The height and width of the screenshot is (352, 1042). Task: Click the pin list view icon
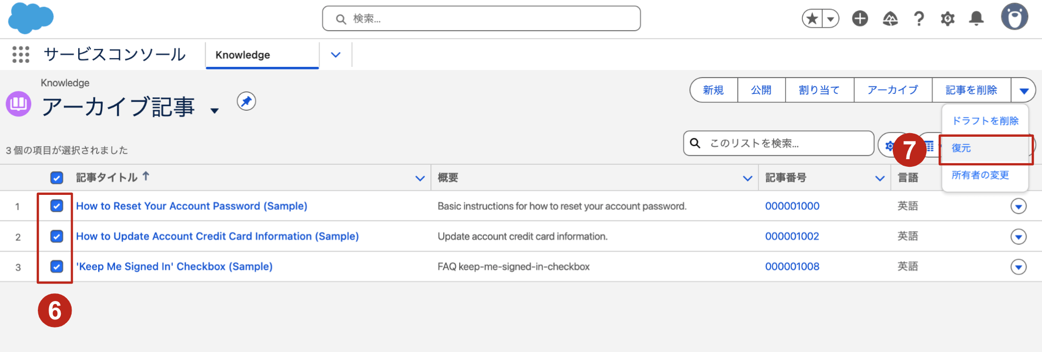tap(246, 101)
